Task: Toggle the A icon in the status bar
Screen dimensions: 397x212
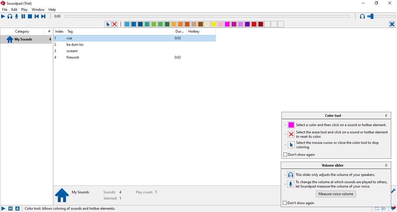Action: (17, 209)
